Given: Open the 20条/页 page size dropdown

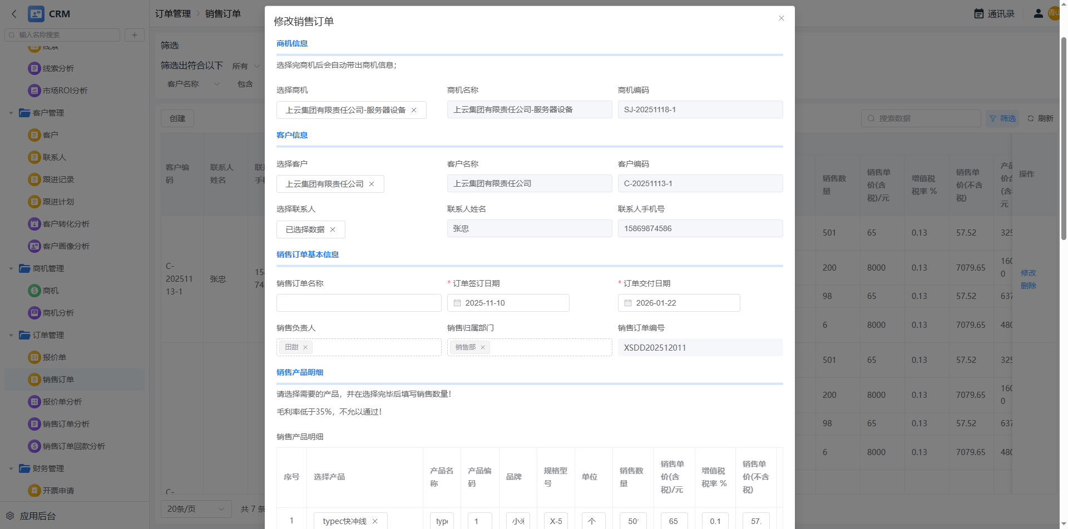Looking at the screenshot, I should 196,509.
